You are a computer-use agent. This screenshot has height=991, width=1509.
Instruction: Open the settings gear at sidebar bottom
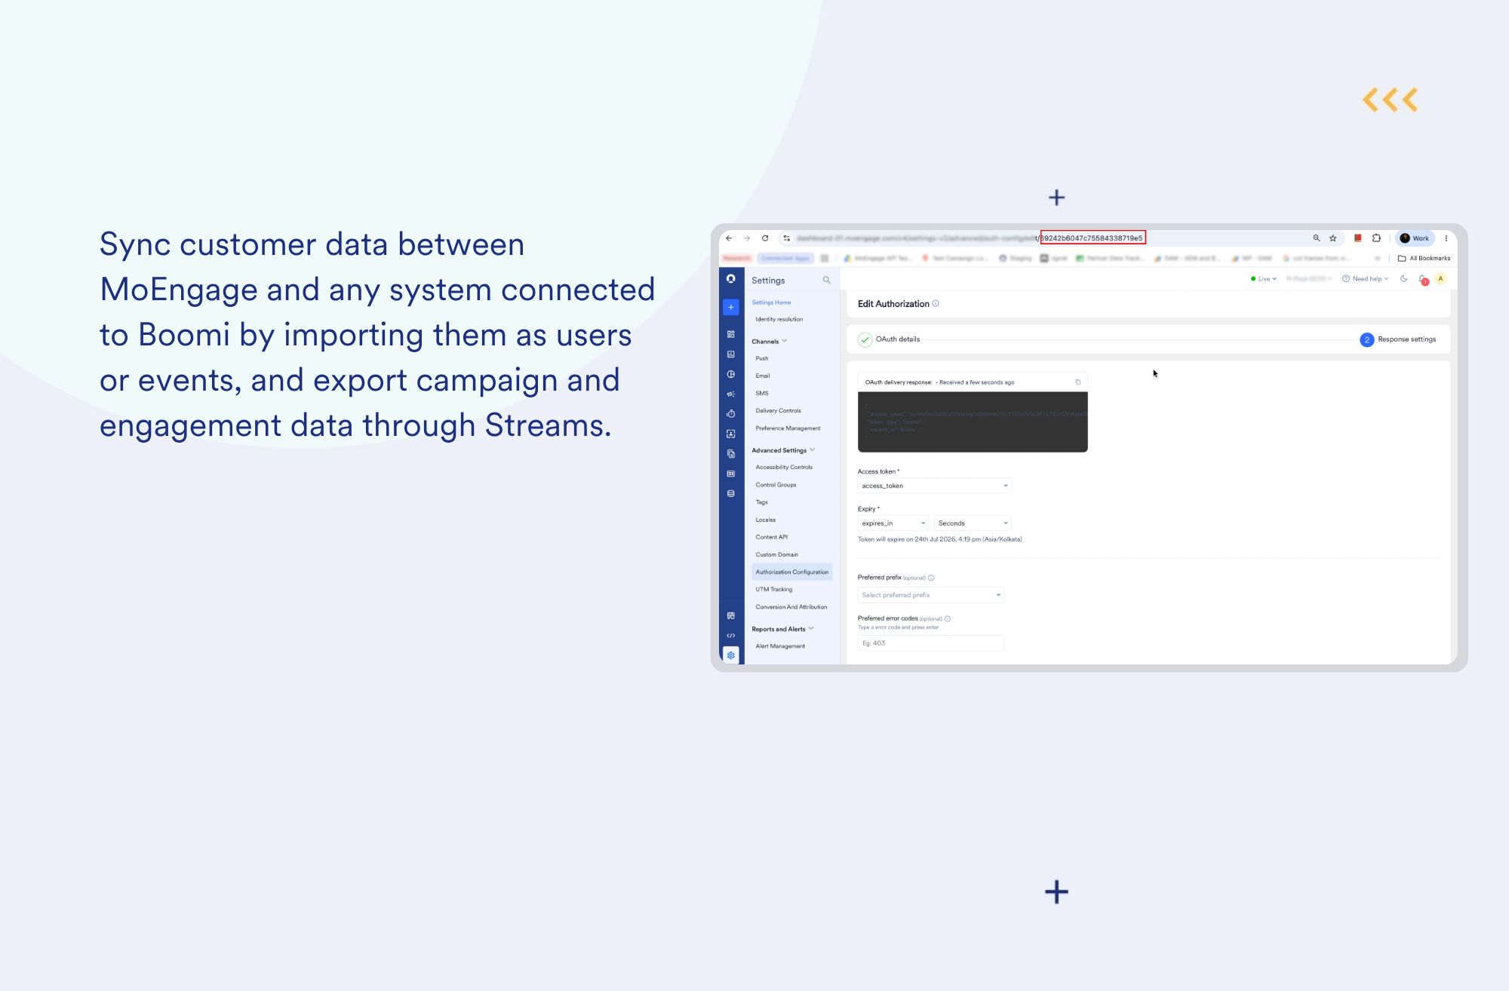[730, 655]
